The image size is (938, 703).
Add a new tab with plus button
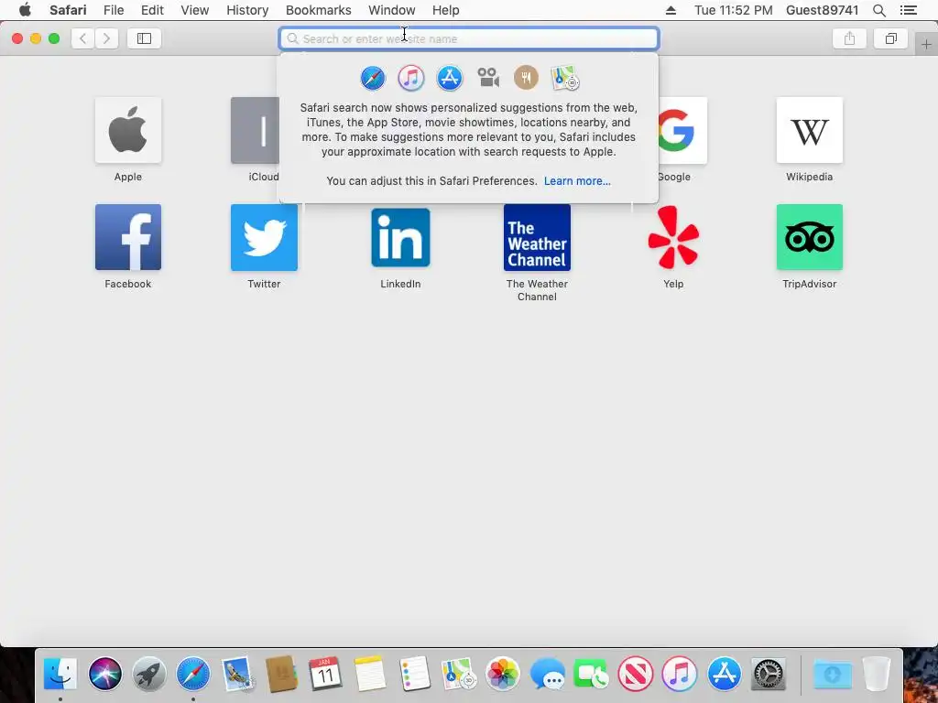(926, 45)
